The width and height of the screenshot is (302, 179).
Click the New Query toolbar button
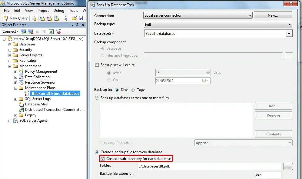pyautogui.click(x=16, y=18)
